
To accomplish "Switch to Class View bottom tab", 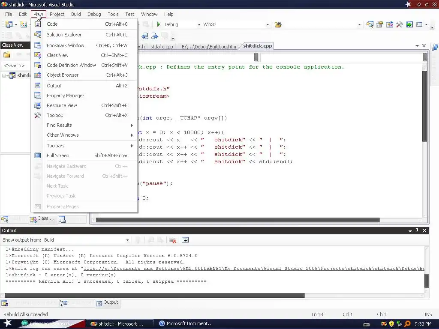I will 42,218.
